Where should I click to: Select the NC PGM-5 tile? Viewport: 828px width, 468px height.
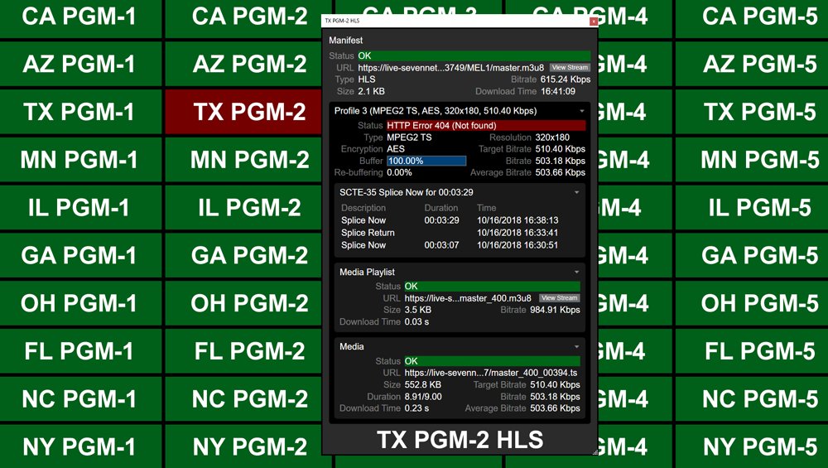point(752,399)
